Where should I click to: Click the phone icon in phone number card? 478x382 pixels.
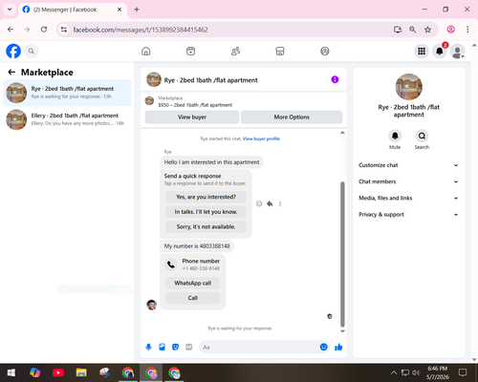pos(171,265)
